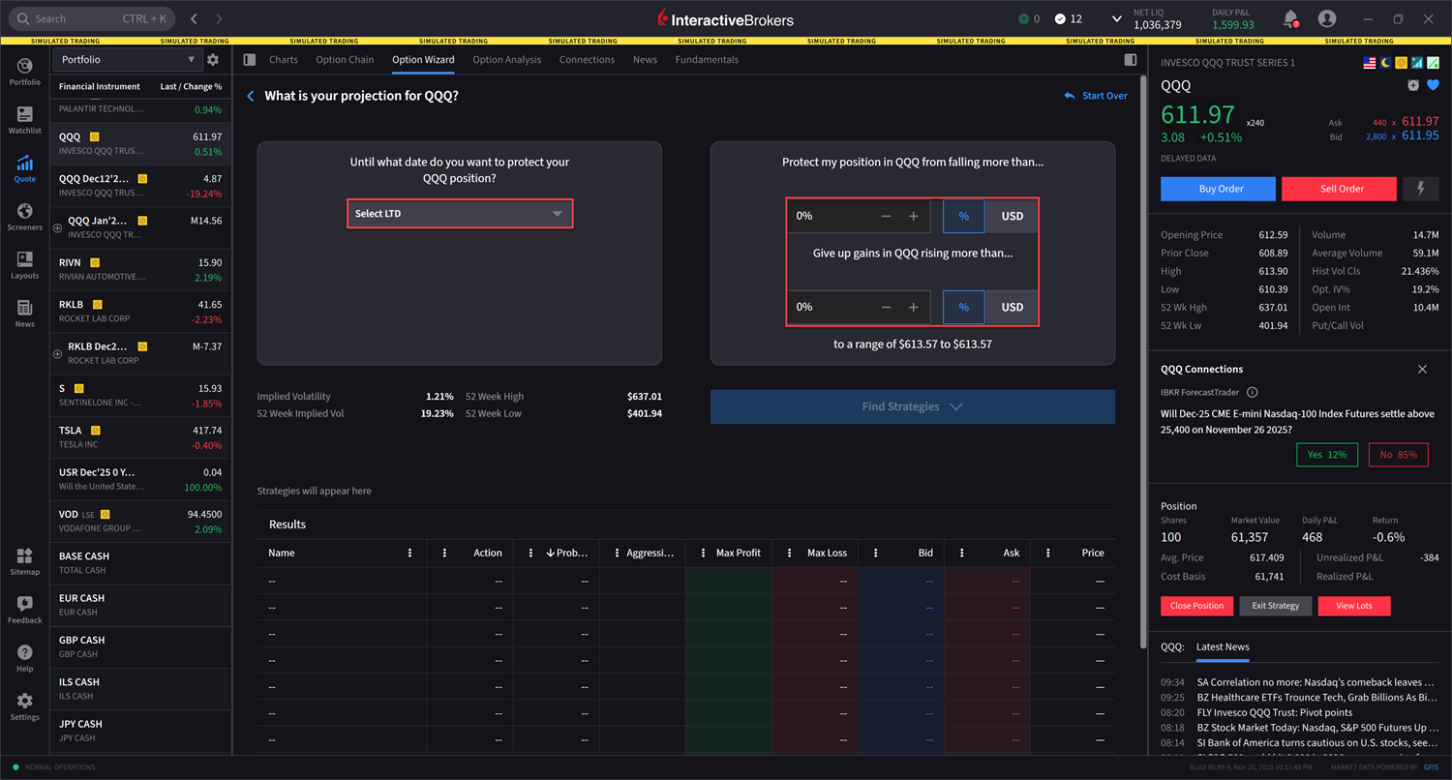Click the Buy Order button
1452x780 pixels.
[x=1218, y=189]
